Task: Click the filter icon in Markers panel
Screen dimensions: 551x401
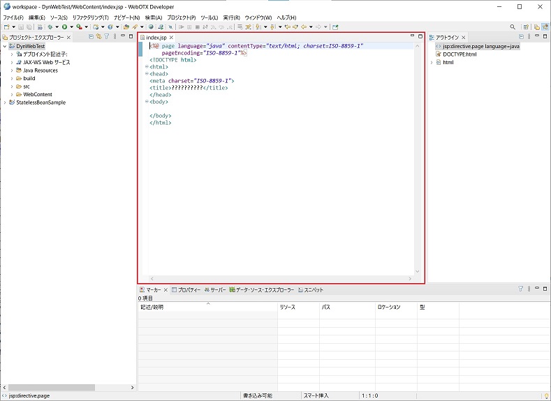Action: click(520, 289)
